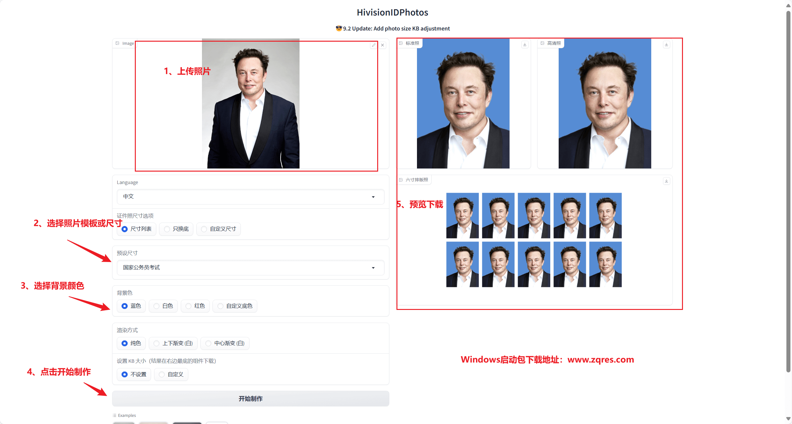
Task: Click the Examples label
Action: 127,415
